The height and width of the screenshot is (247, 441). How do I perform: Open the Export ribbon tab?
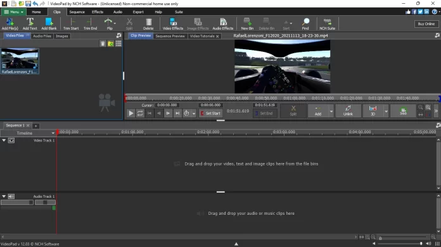[x=138, y=12]
